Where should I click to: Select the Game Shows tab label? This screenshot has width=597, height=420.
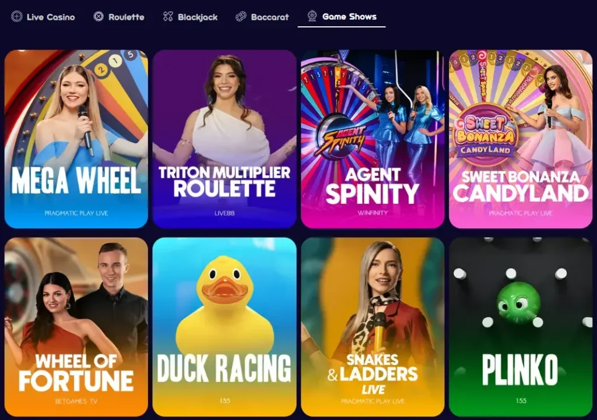pyautogui.click(x=349, y=16)
